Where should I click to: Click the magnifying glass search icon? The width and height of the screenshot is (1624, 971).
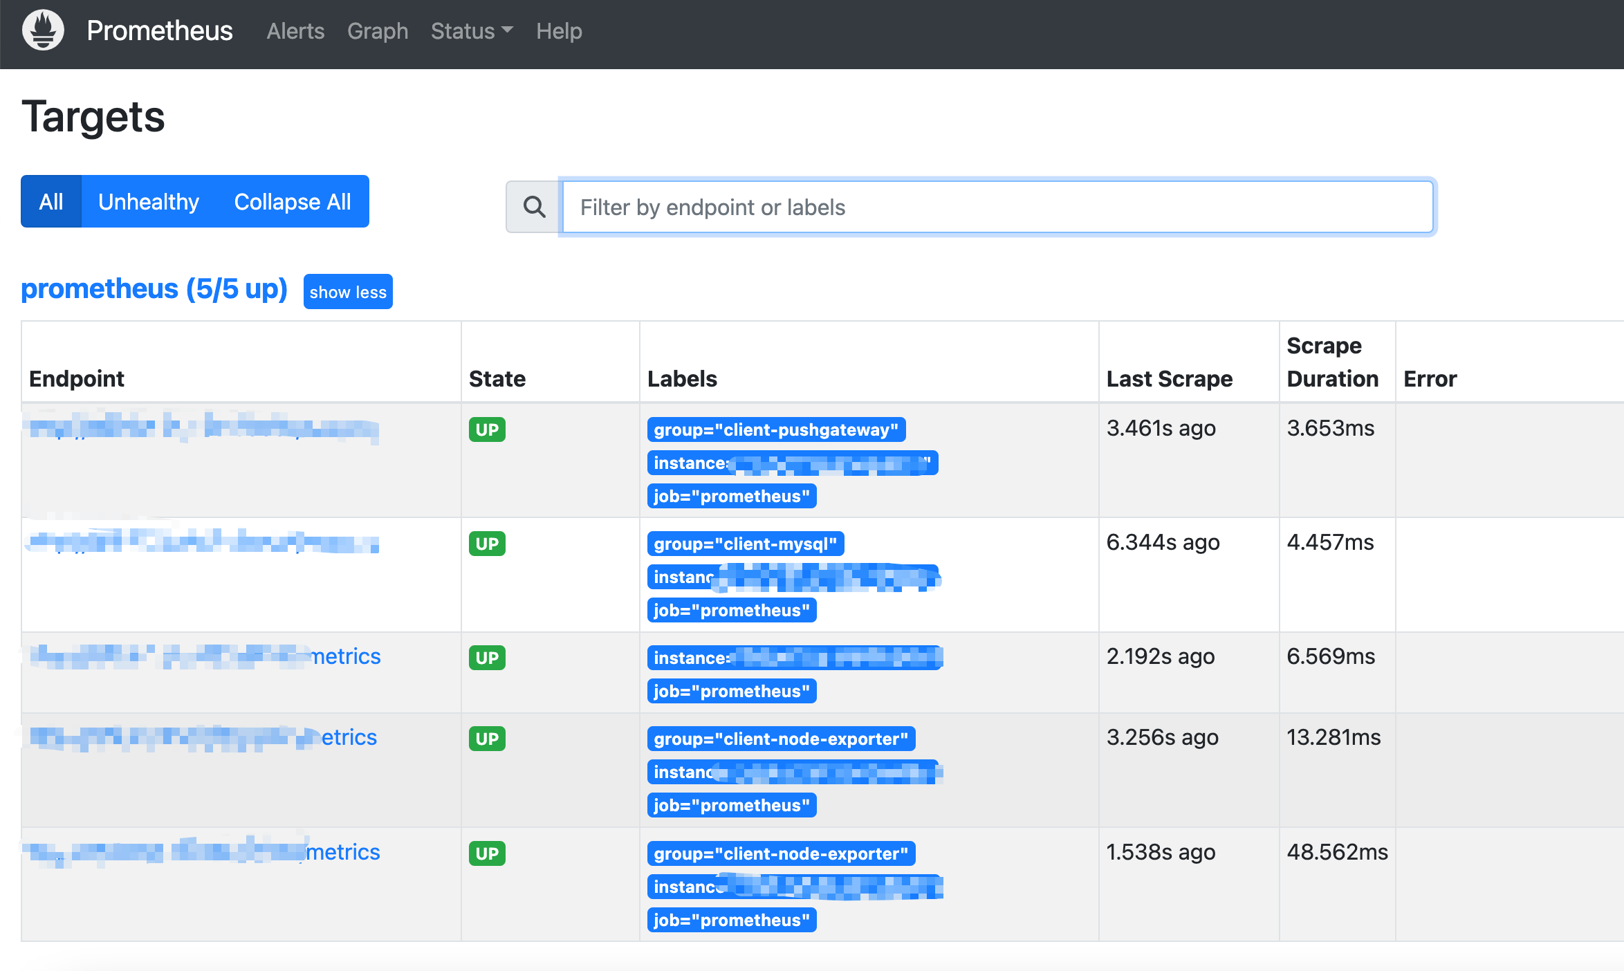pos(534,207)
